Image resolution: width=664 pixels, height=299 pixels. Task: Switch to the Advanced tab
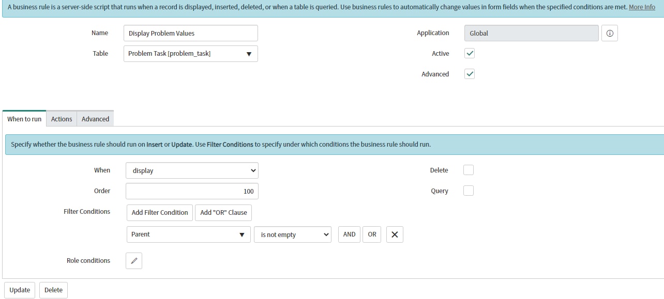tap(95, 119)
